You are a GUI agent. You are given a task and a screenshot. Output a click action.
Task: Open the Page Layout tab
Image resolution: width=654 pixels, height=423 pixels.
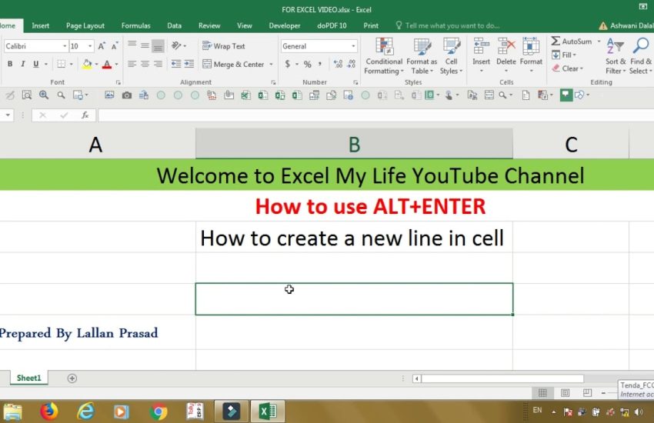pos(85,25)
